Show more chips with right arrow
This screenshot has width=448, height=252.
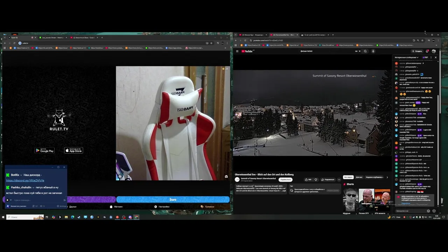click(x=387, y=177)
